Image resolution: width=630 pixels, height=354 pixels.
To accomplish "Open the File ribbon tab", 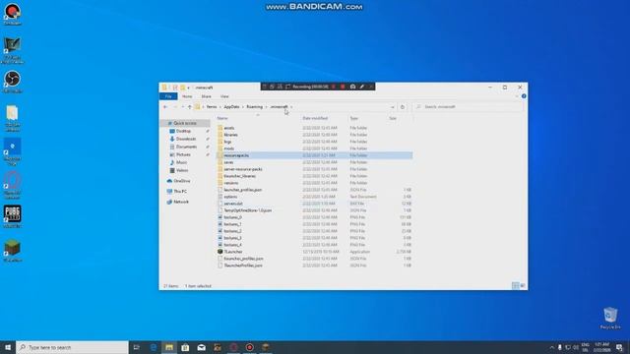I will (x=168, y=96).
